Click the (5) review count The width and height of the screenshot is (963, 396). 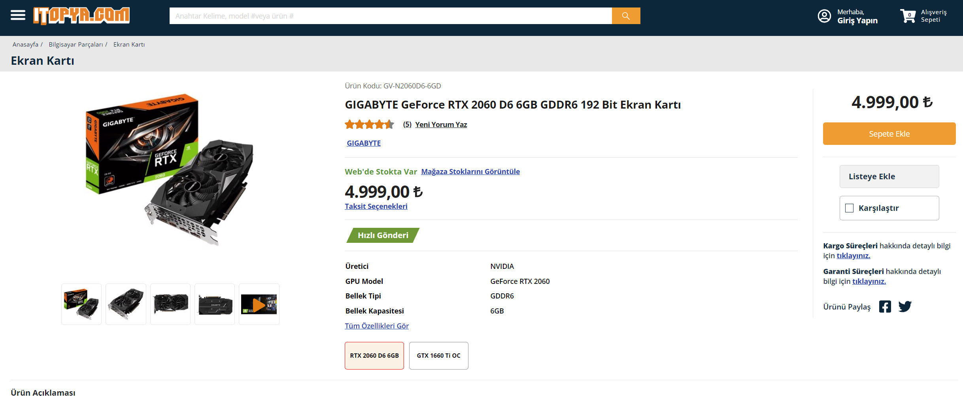407,125
